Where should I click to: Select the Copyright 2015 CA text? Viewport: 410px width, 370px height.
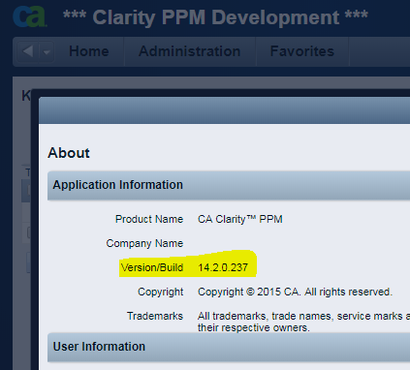295,292
